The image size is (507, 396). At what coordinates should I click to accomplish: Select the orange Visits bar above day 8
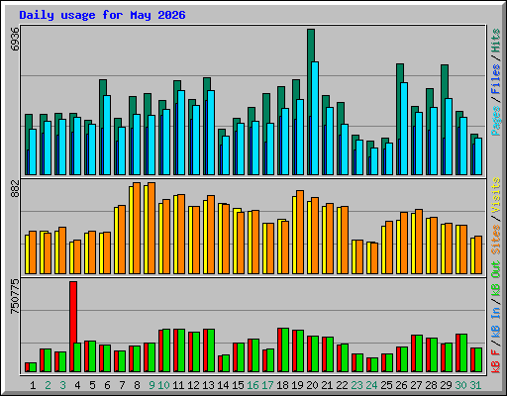click(137, 228)
